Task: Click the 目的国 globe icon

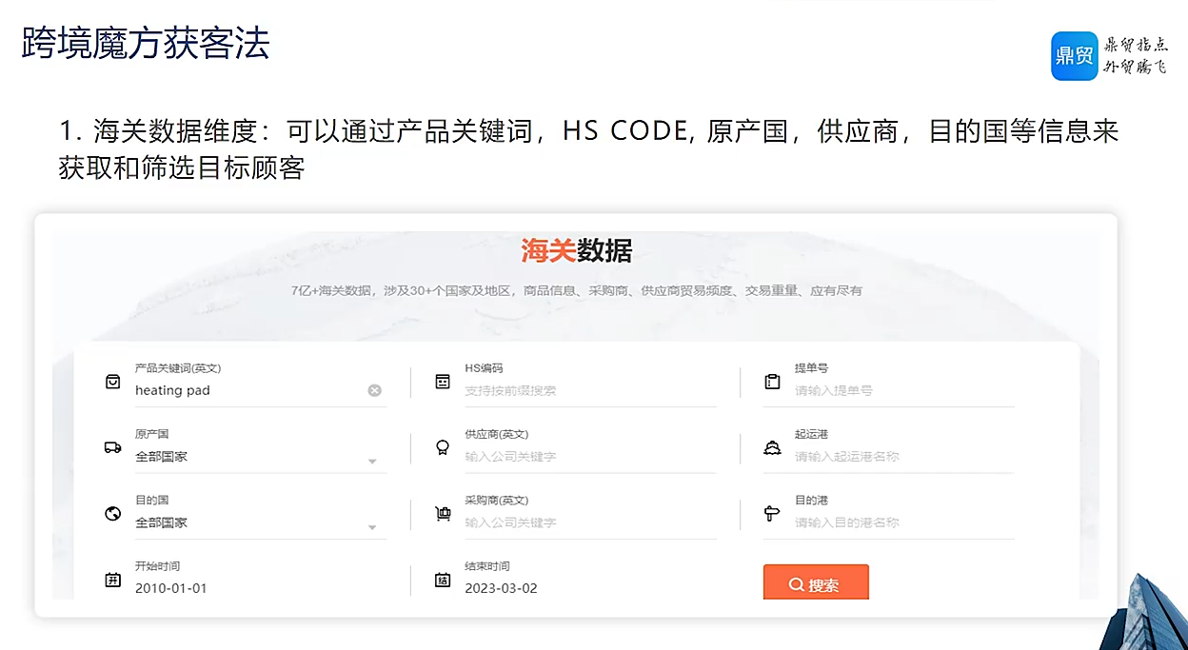Action: tap(113, 514)
